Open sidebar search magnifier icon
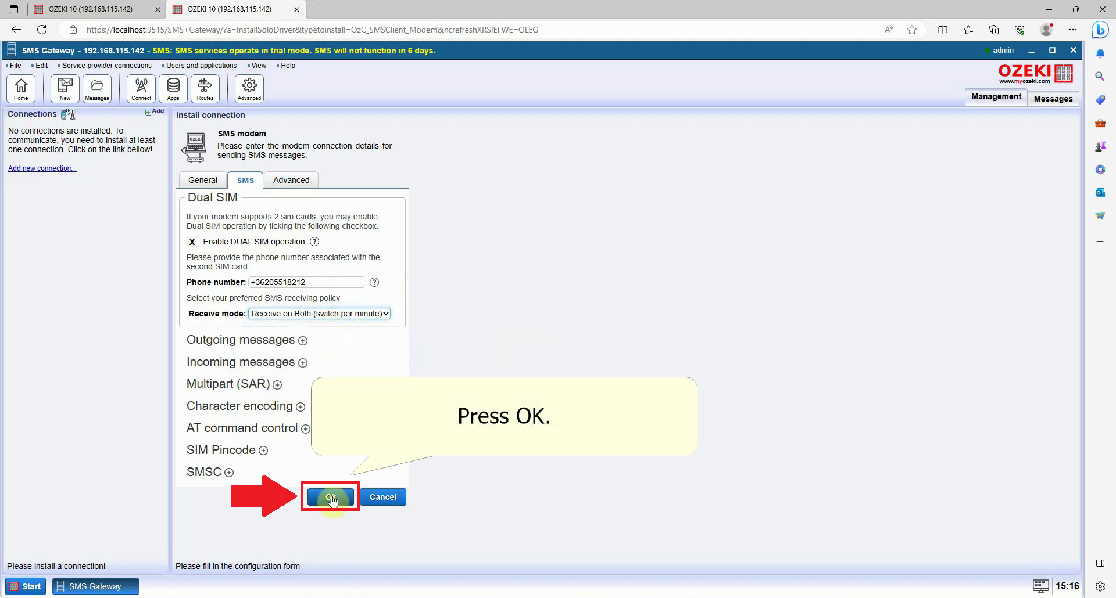 tap(1100, 77)
